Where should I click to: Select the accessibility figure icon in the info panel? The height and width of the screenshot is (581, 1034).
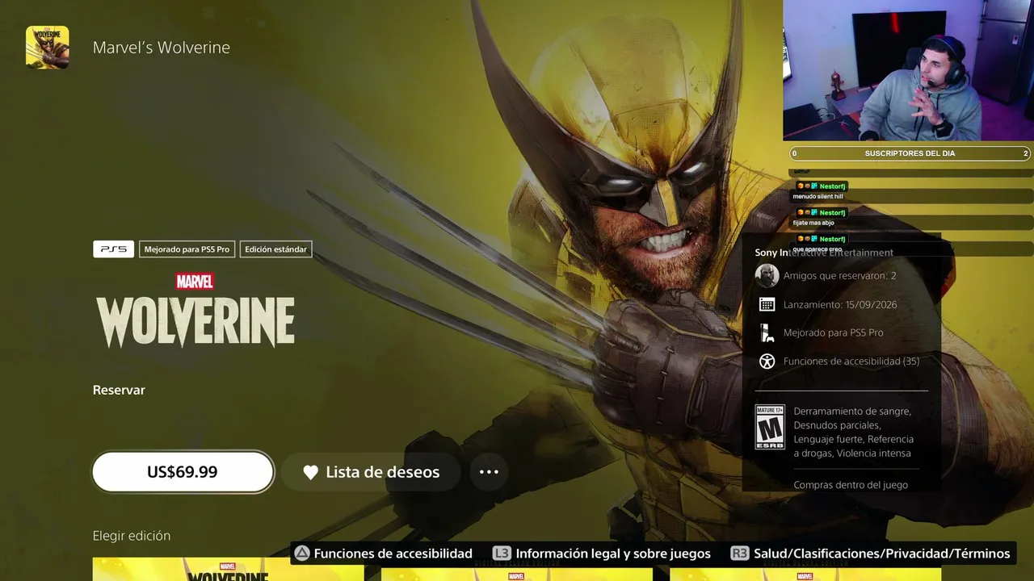(x=767, y=362)
